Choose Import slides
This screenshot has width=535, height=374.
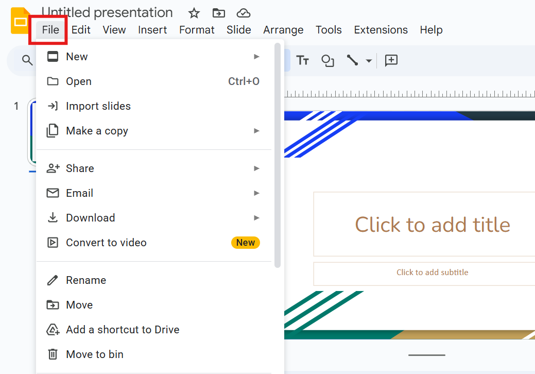pos(154,106)
